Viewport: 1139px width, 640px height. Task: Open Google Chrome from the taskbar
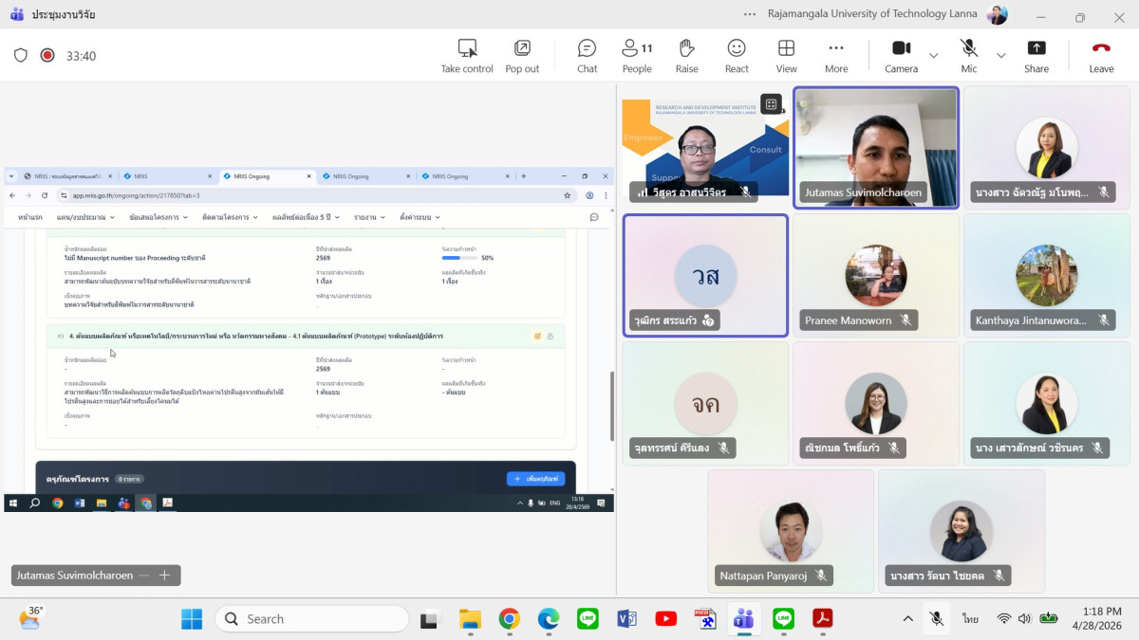(x=510, y=619)
